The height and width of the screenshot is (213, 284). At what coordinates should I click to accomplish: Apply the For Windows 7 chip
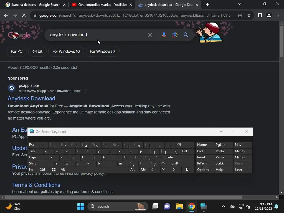point(103,51)
